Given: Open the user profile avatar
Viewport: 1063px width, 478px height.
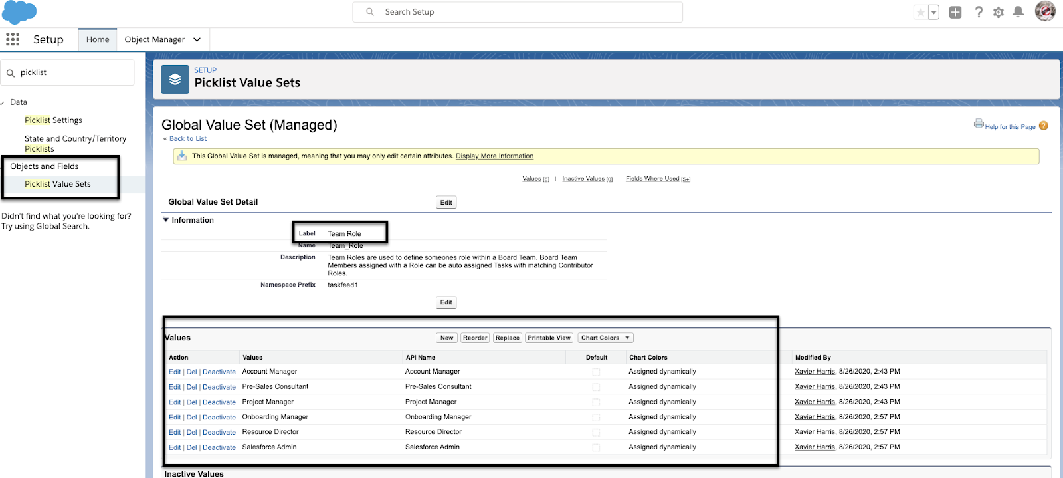Looking at the screenshot, I should pos(1045,11).
